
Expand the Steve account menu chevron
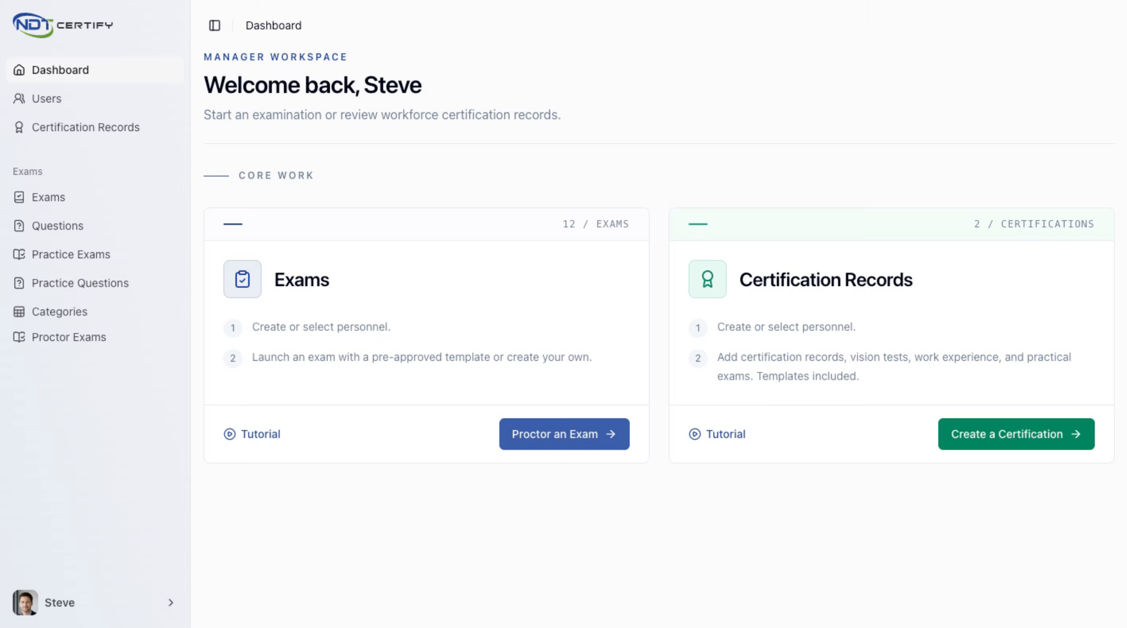click(171, 603)
